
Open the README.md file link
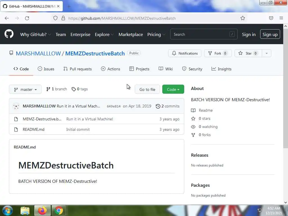[34, 129]
